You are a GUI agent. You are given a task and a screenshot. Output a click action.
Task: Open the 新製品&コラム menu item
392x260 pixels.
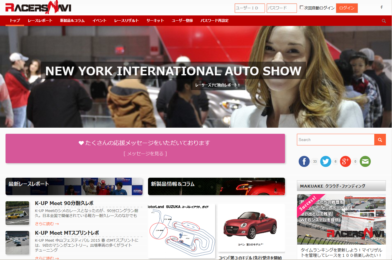tap(72, 21)
